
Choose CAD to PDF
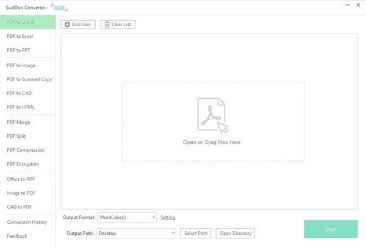(28, 207)
